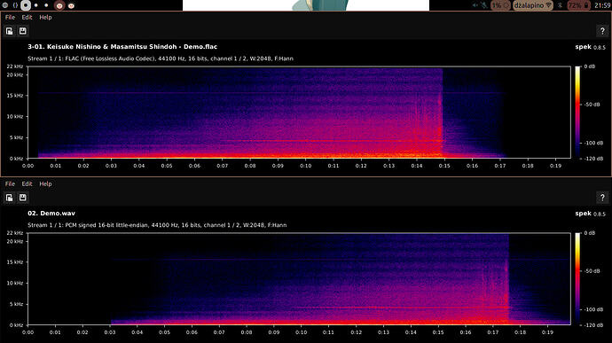Click the Save spectrogram icon in Demo.flac window
612x343 pixels.
tap(23, 31)
